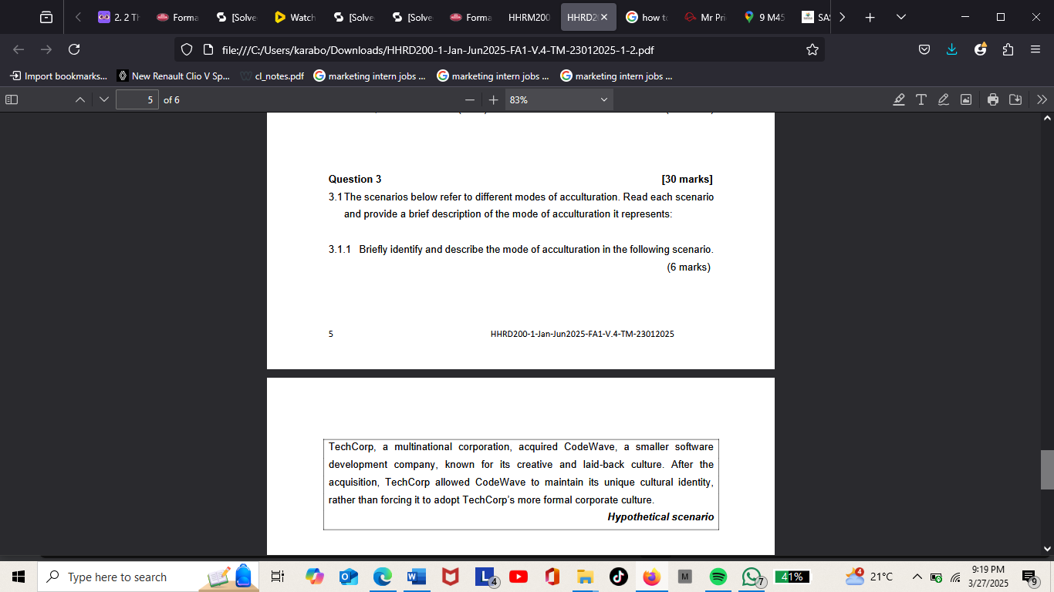The width and height of the screenshot is (1054, 592).
Task: Open the list all tabs dropdown
Action: [x=900, y=17]
